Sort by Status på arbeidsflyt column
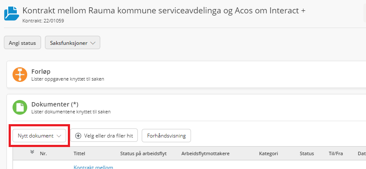This screenshot has width=366, height=169. 143,153
